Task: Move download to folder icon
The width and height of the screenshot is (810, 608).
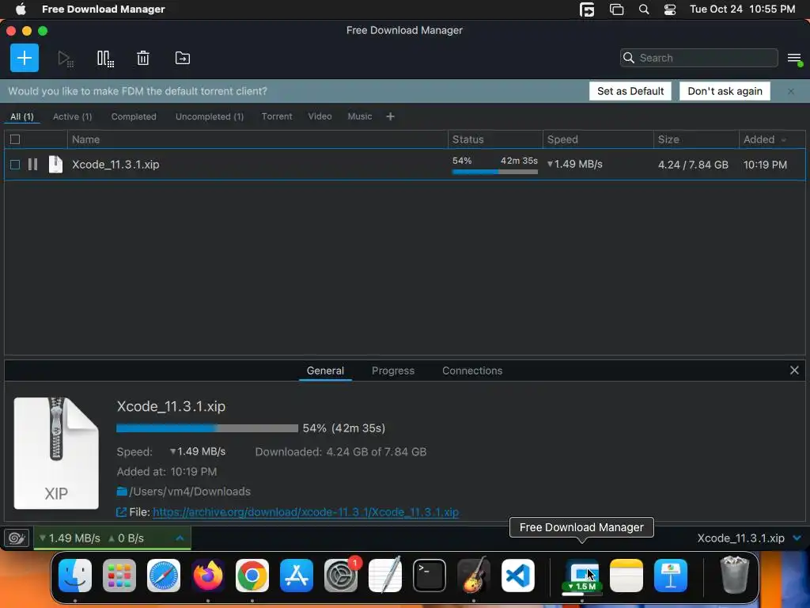Action: pyautogui.click(x=183, y=58)
